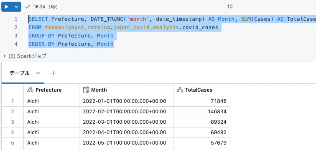Click the green success checkmark icon
The height and width of the screenshot is (150, 316).
point(28,7)
